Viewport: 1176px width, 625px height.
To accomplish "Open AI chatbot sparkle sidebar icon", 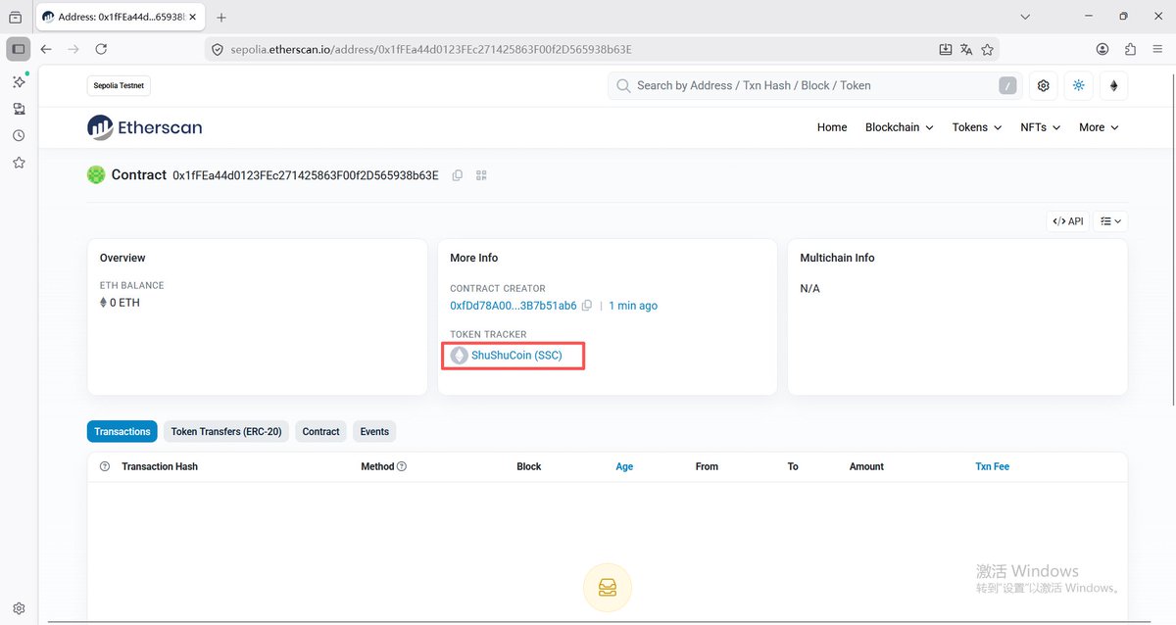I will [x=19, y=81].
